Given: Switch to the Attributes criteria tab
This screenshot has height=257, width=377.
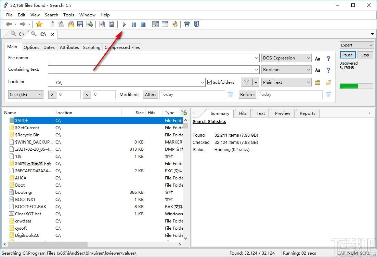Looking at the screenshot, I should coord(69,47).
